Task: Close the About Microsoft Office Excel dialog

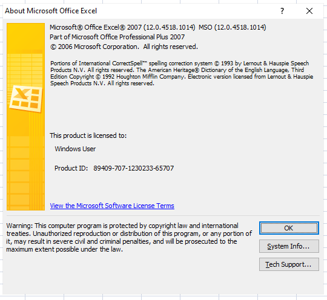Action: (309, 11)
